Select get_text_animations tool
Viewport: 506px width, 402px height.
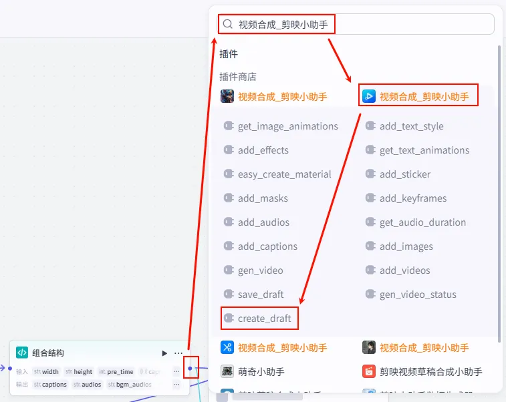(418, 150)
